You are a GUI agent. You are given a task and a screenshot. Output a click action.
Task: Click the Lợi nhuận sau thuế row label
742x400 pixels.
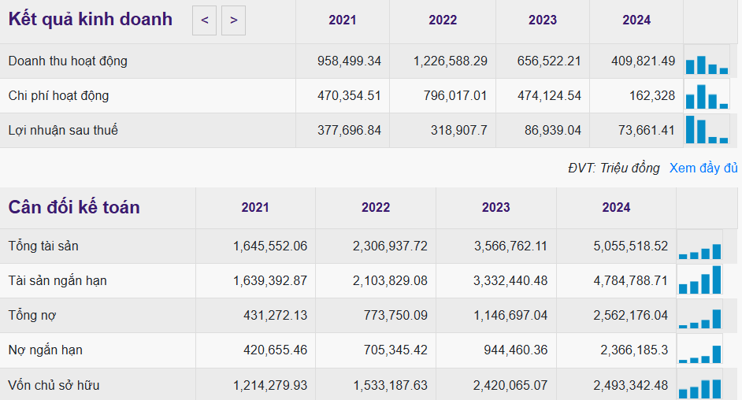tap(63, 131)
